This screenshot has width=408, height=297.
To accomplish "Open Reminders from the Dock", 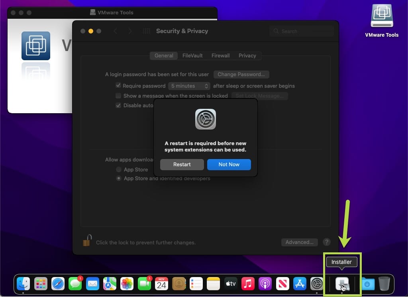I will pyautogui.click(x=196, y=283).
